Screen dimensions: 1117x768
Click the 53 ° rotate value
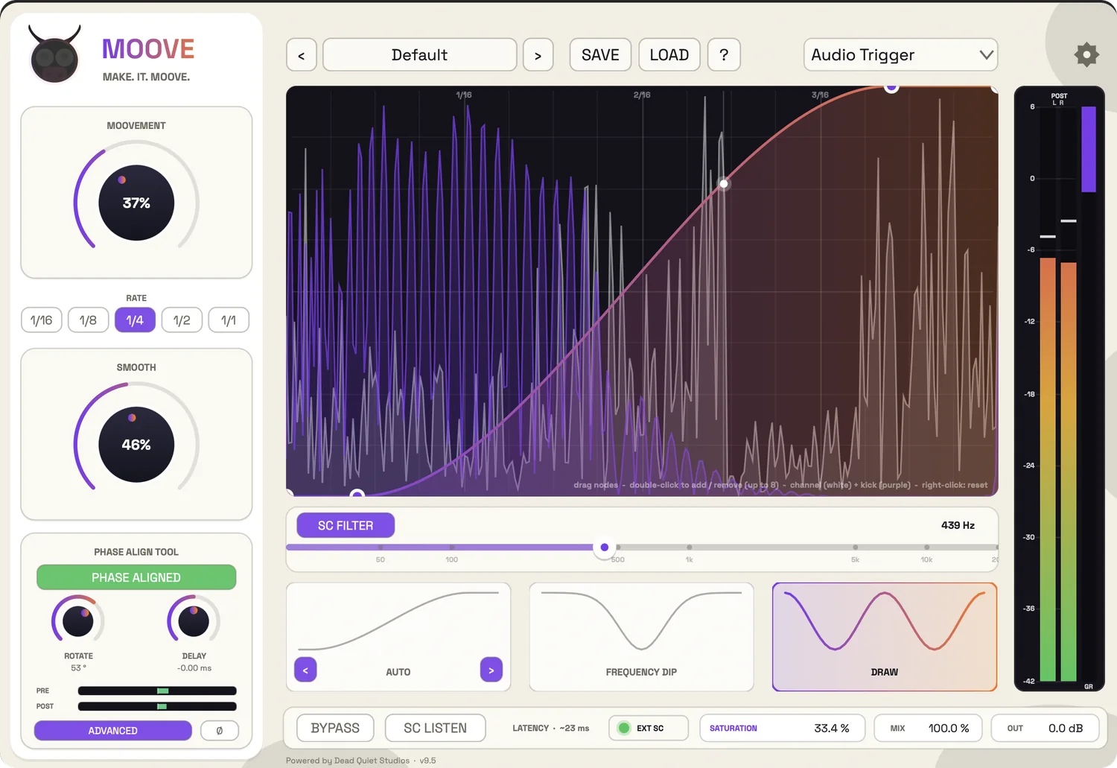(78, 668)
